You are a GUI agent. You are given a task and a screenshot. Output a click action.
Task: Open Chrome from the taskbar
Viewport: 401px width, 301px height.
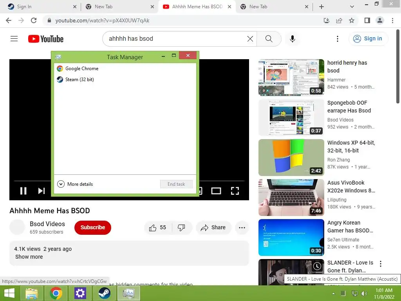pyautogui.click(x=56, y=293)
